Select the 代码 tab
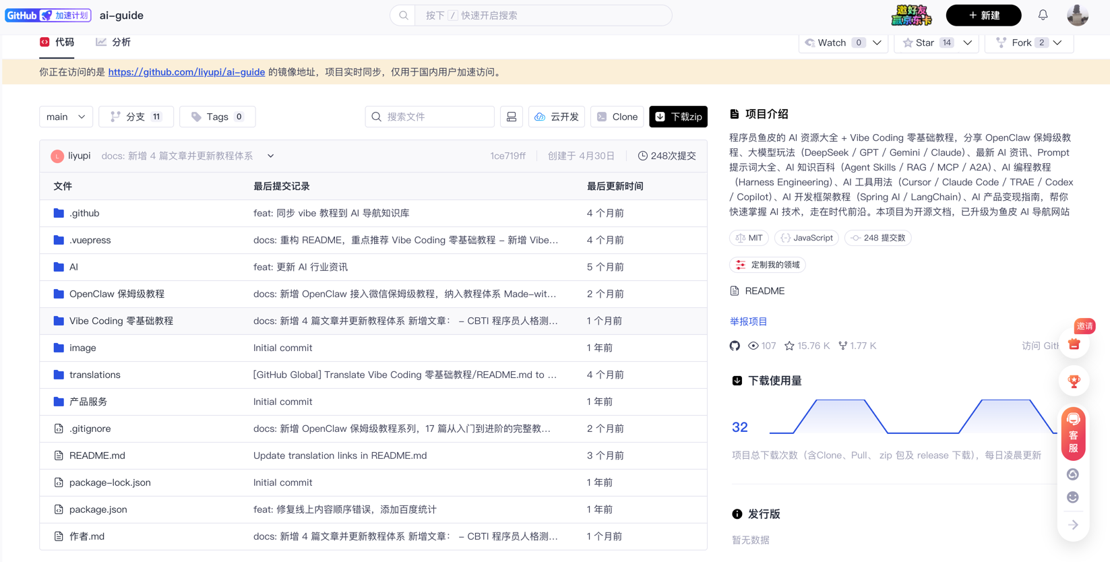The image size is (1110, 562). 57,42
